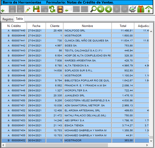Click the AB3 SPRAY S.A cell
Image resolution: width=155 pixels, height=148 pixels.
click(87, 120)
